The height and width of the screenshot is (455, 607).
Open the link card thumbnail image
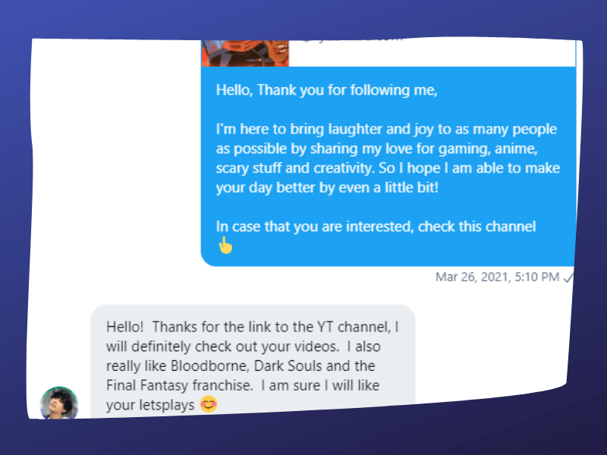tap(245, 53)
